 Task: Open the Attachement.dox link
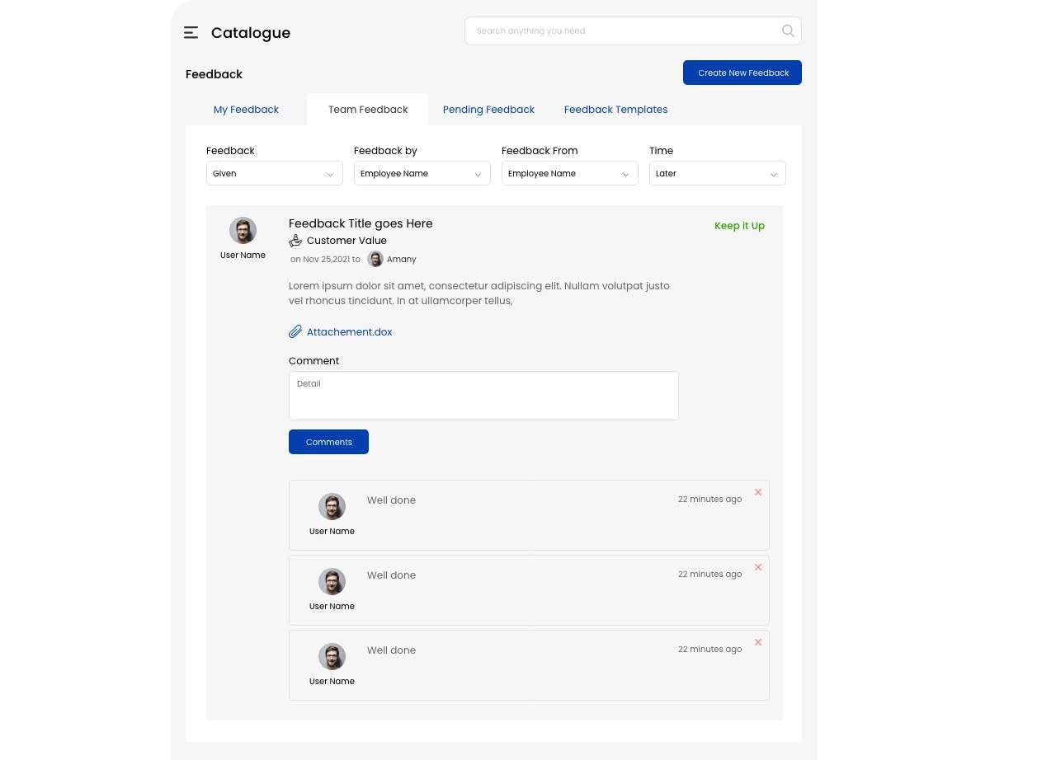coord(349,331)
